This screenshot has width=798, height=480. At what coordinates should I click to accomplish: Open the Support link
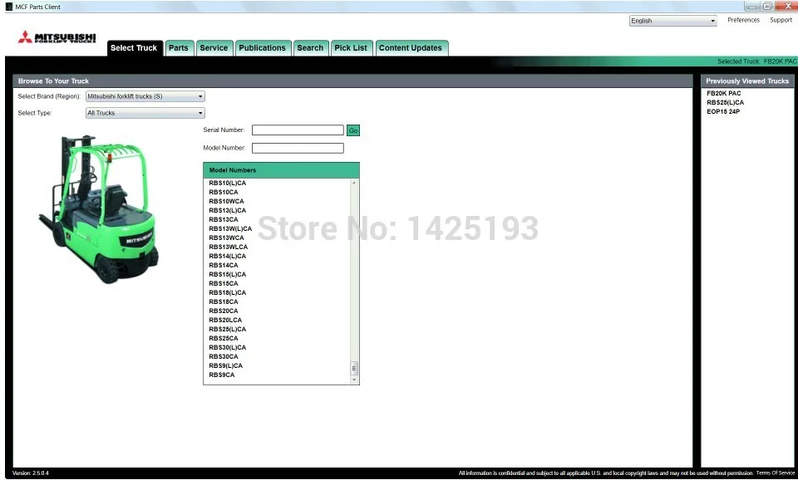tap(781, 20)
